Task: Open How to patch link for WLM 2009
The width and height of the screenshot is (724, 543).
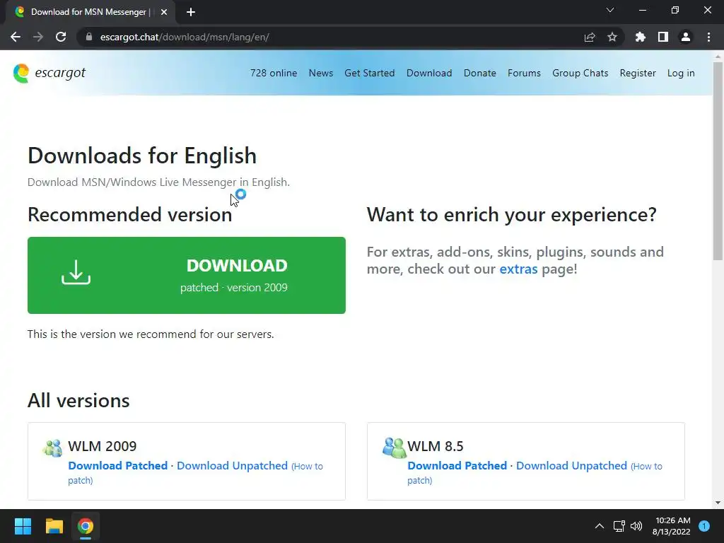Action: click(x=307, y=467)
